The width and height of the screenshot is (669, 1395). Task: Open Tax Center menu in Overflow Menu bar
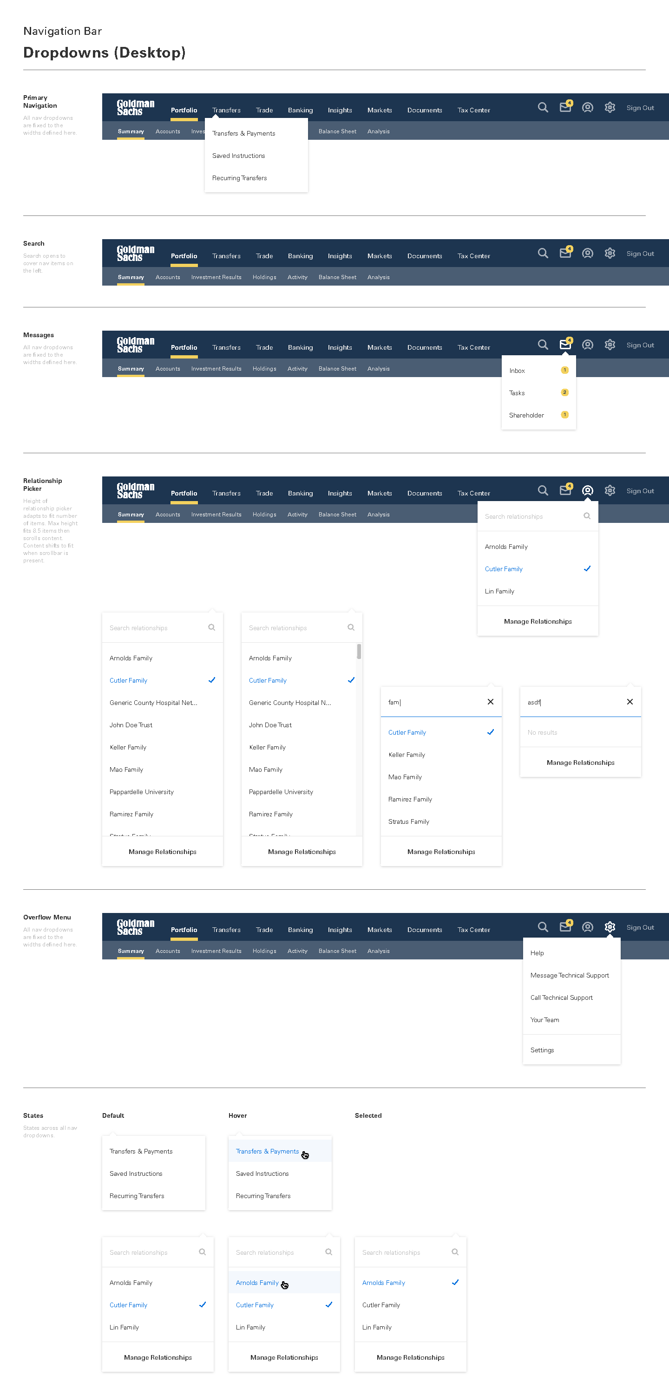coord(473,929)
